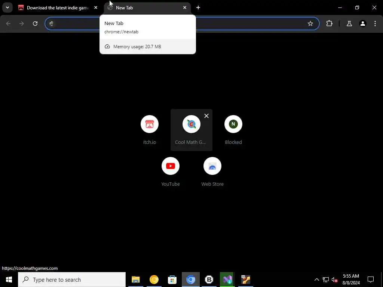The image size is (383, 287).
Task: Open the Web Store shortcut
Action: (x=212, y=172)
